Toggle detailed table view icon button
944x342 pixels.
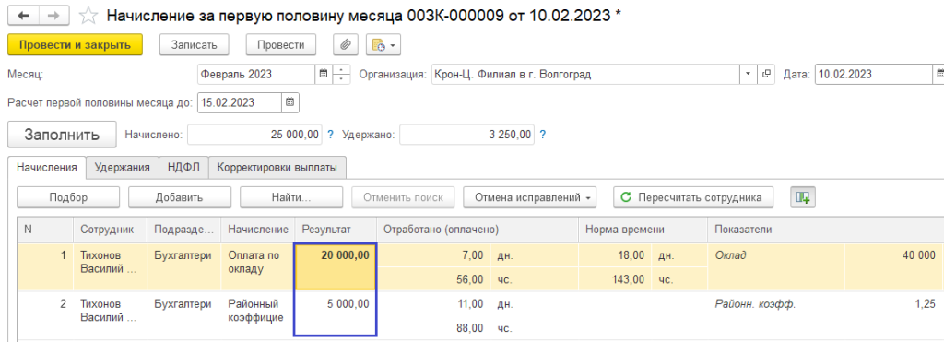(803, 197)
